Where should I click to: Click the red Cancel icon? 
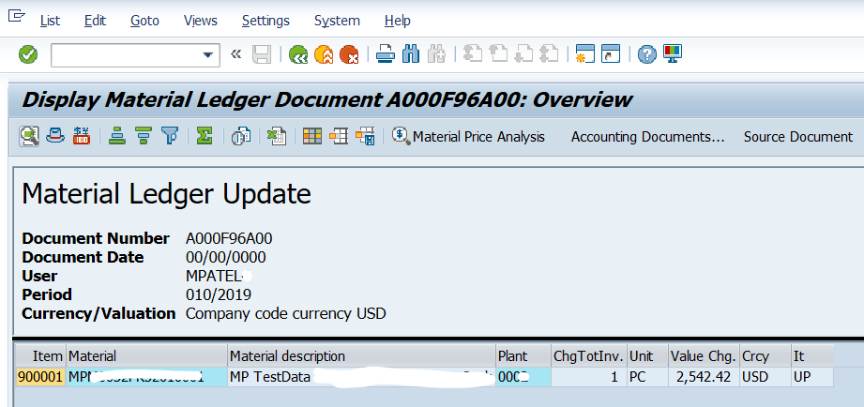349,55
